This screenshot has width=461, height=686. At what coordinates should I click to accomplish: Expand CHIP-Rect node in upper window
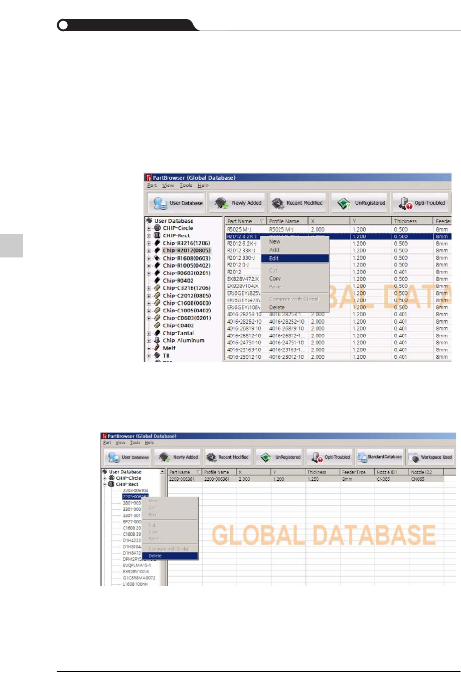[x=149, y=236]
